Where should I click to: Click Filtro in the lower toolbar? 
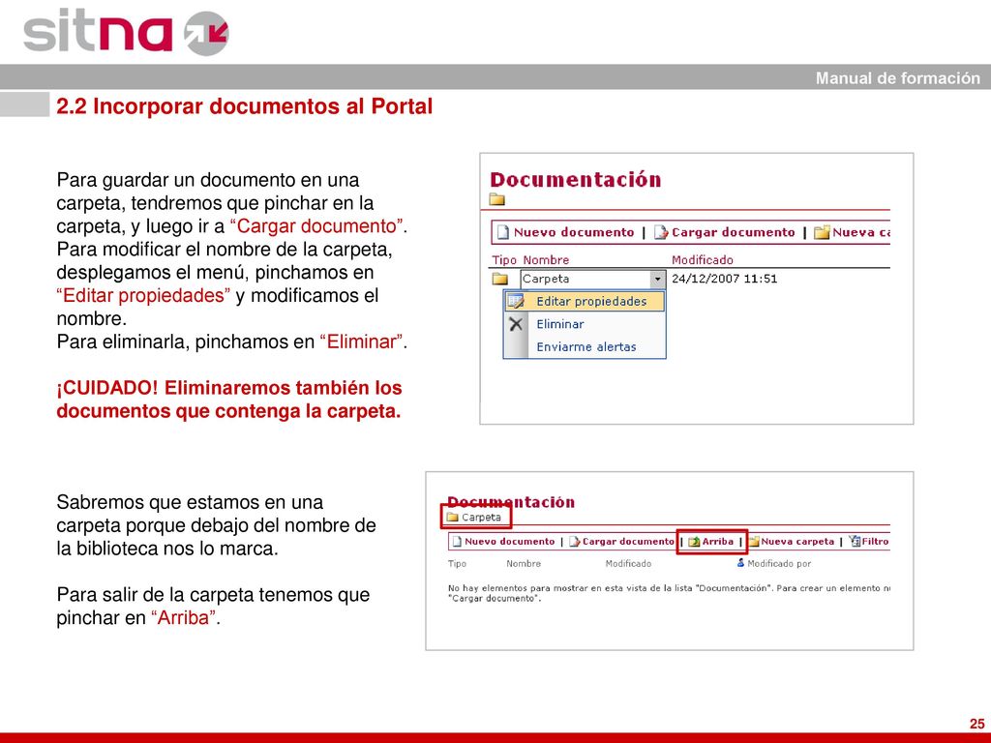(875, 542)
